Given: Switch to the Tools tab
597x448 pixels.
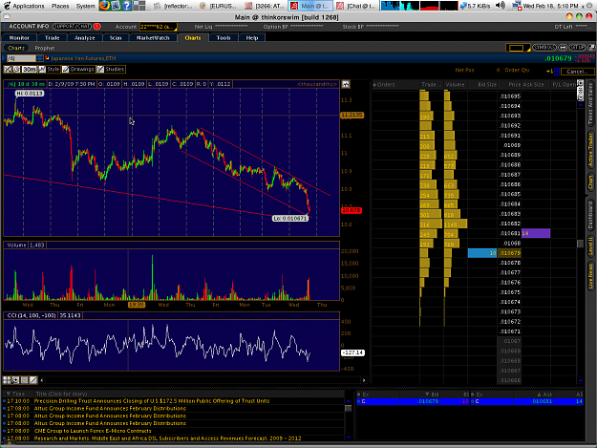Looking at the screenshot, I should 224,37.
